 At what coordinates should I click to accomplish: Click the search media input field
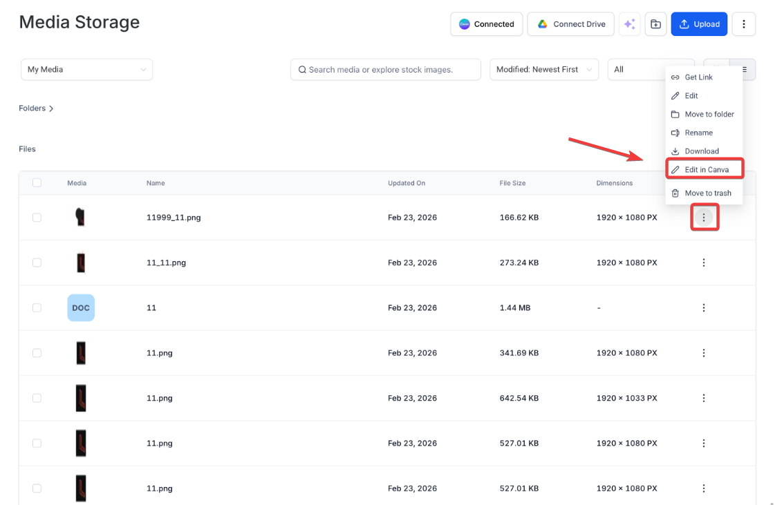385,70
